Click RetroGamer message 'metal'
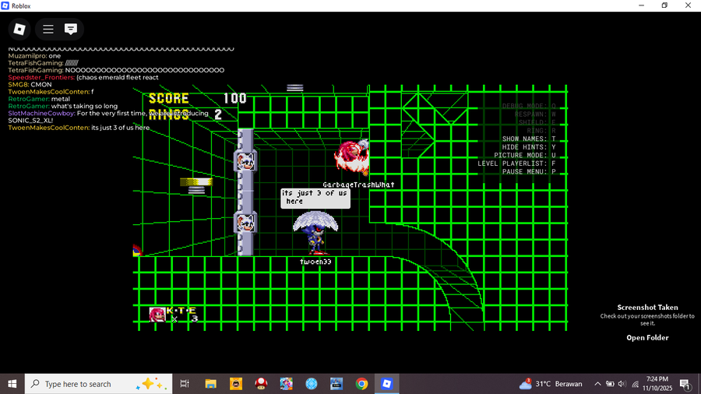 pos(60,99)
